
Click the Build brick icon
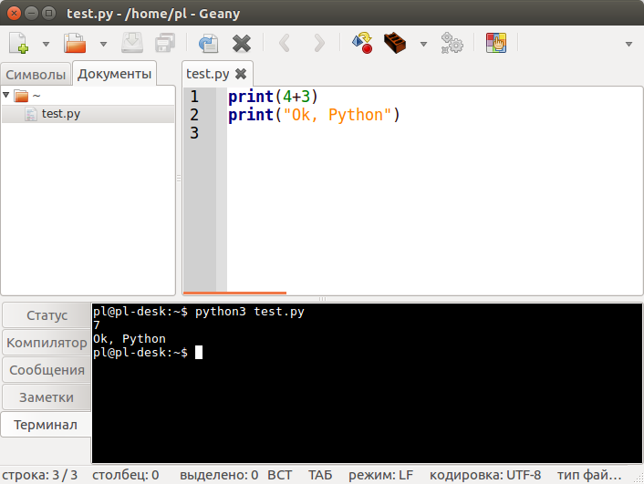(x=395, y=43)
